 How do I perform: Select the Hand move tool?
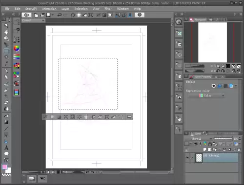pos(6,32)
